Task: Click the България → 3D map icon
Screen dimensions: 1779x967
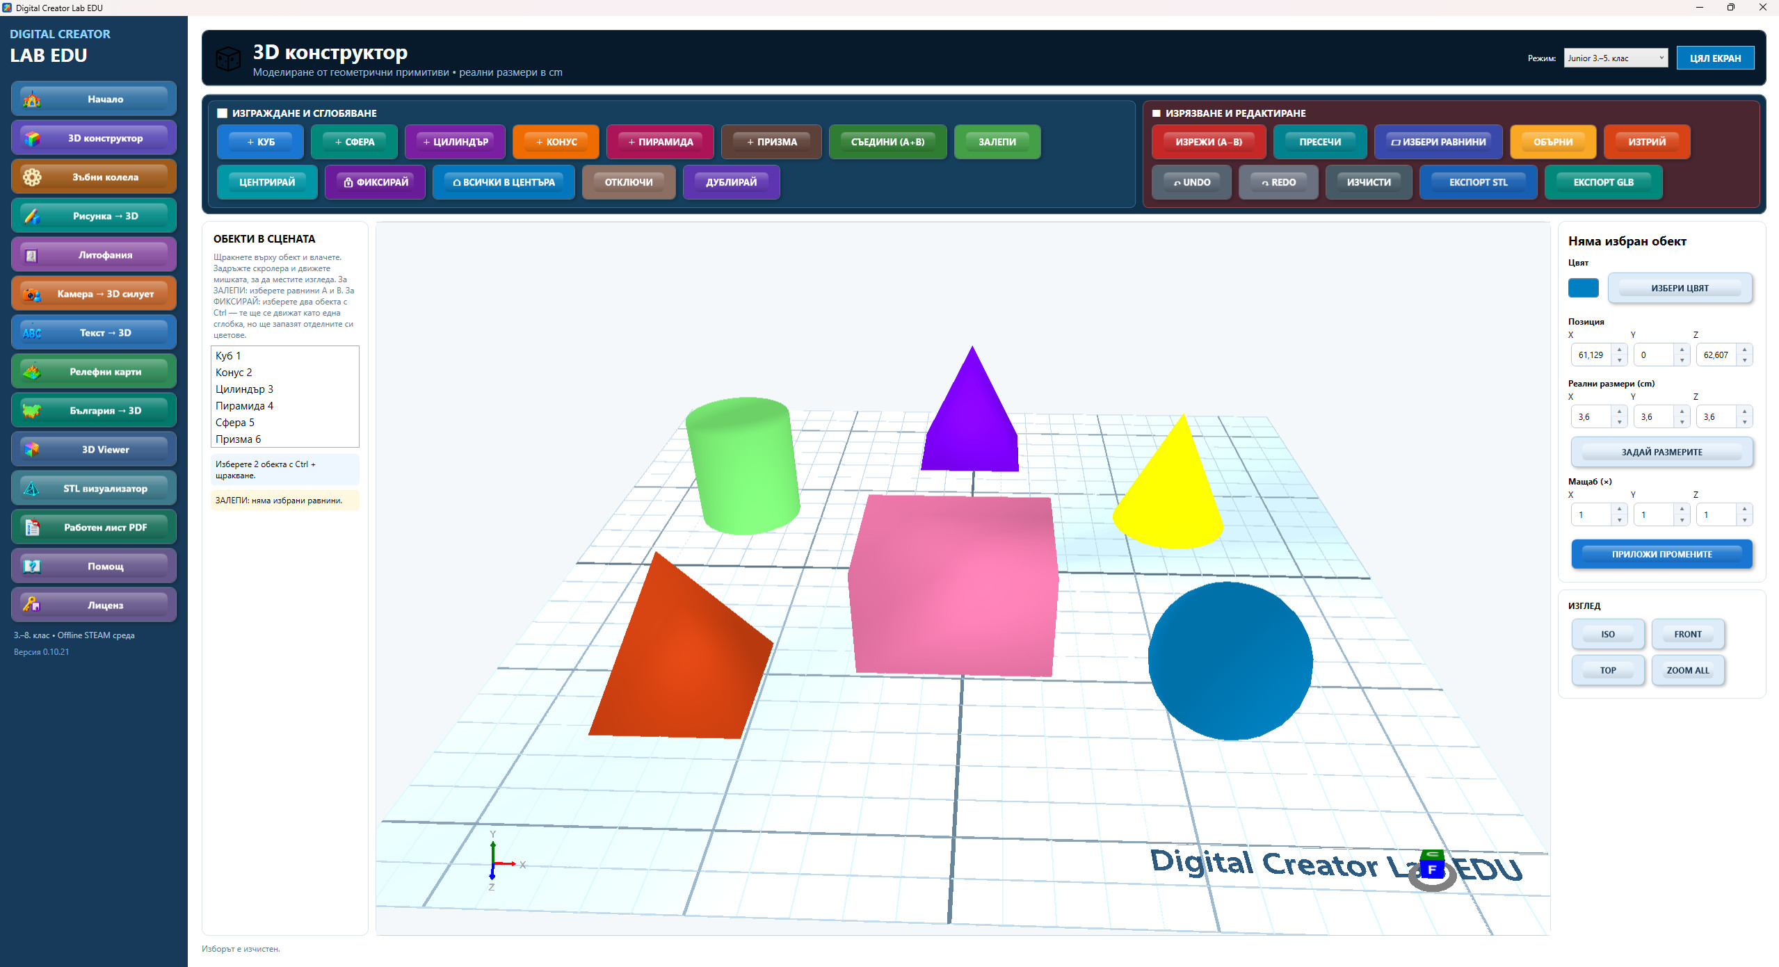Action: point(32,411)
